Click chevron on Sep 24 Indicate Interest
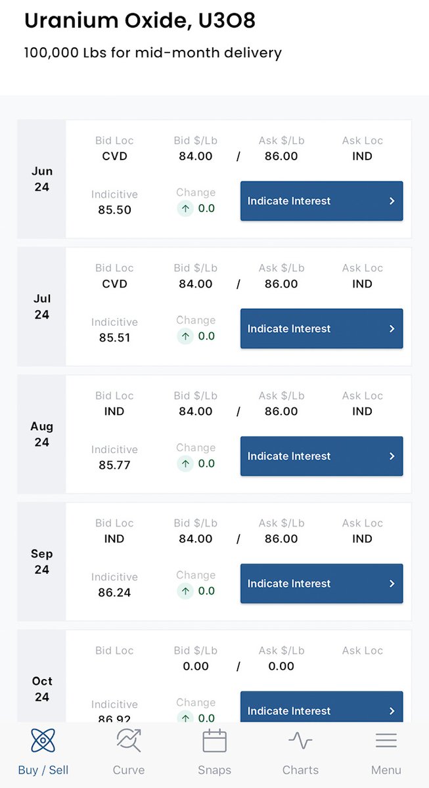429x788 pixels. click(392, 583)
